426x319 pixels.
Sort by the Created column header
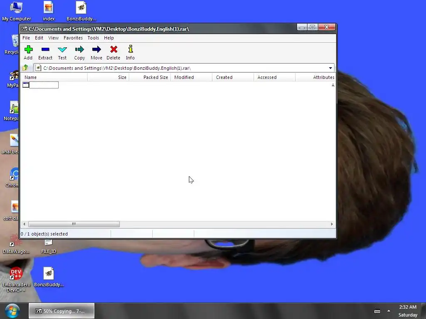point(233,77)
